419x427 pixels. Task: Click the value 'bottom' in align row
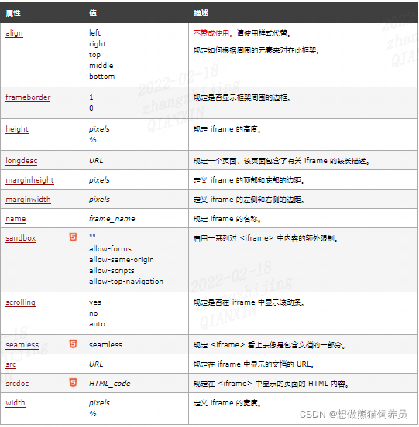(102, 77)
